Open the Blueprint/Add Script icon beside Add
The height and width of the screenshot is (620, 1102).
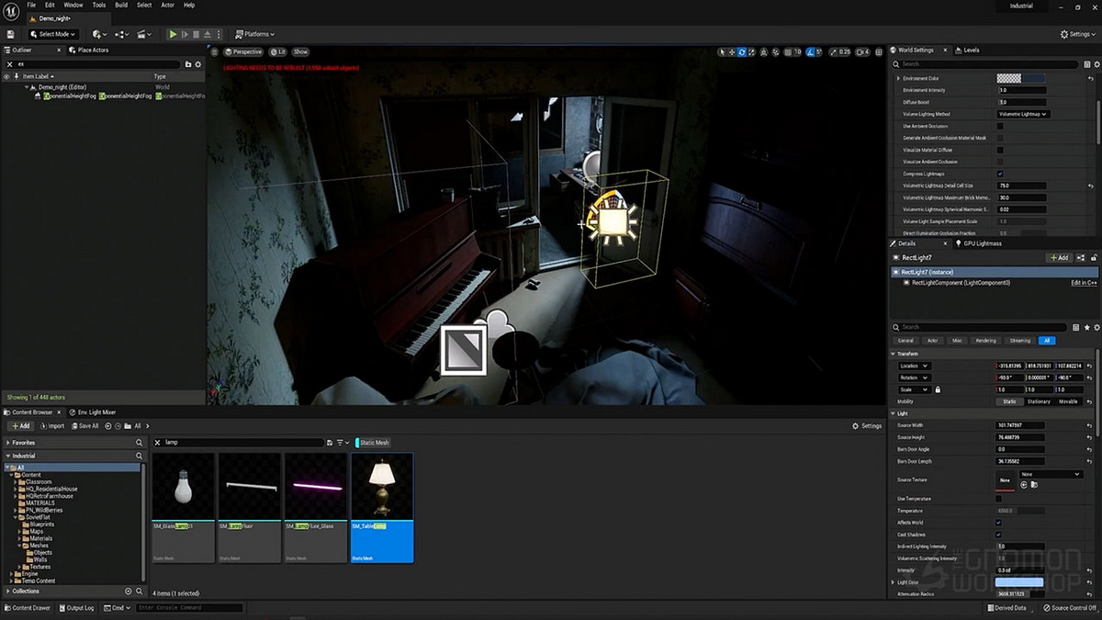coord(1081,258)
